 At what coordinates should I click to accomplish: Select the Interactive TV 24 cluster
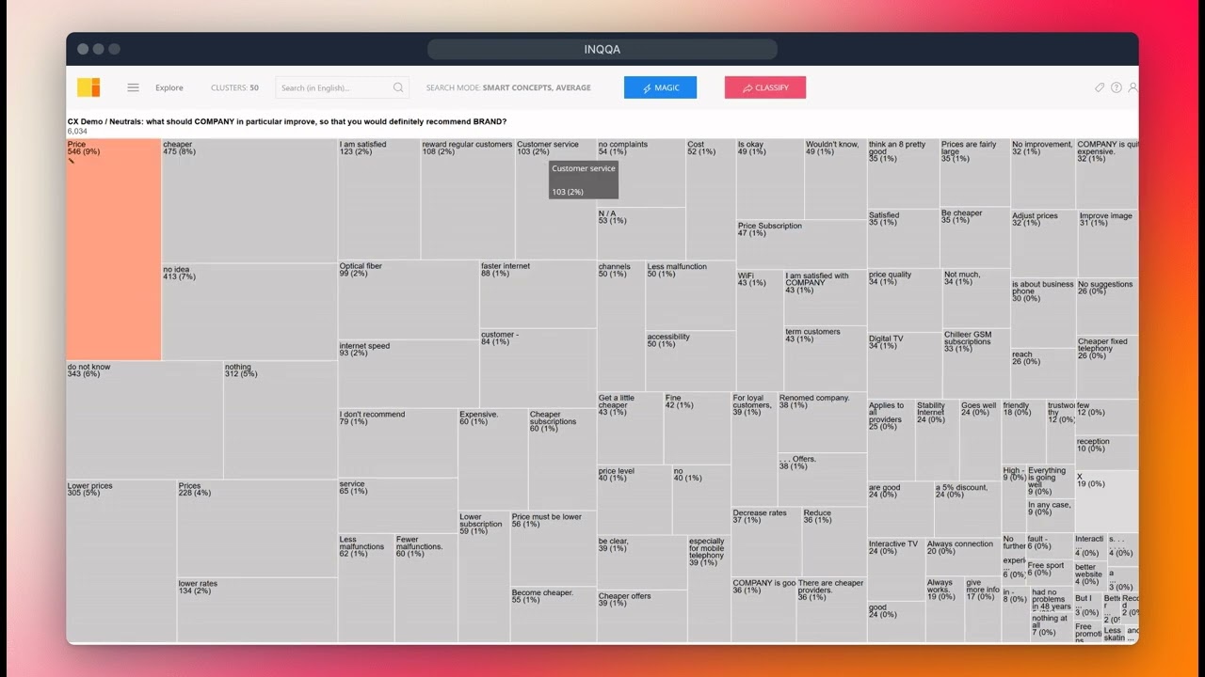tap(896, 570)
